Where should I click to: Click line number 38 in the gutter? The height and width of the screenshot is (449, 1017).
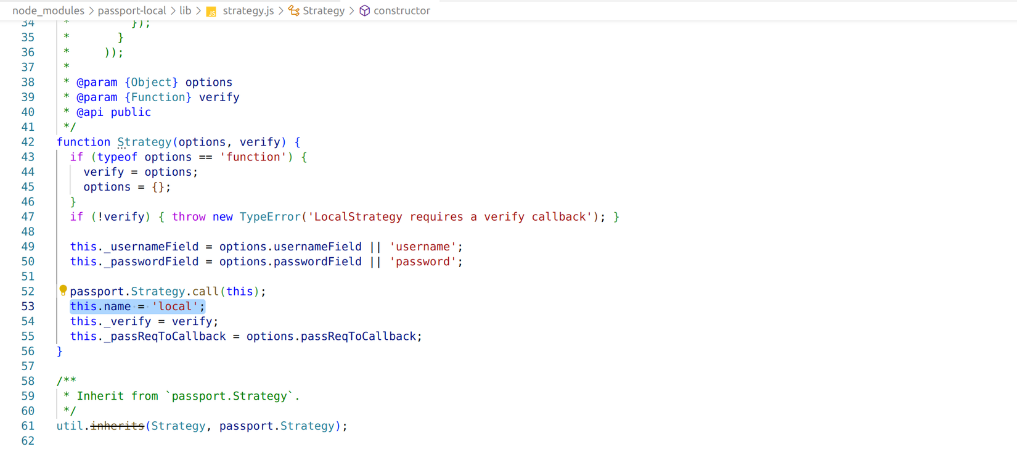28,82
